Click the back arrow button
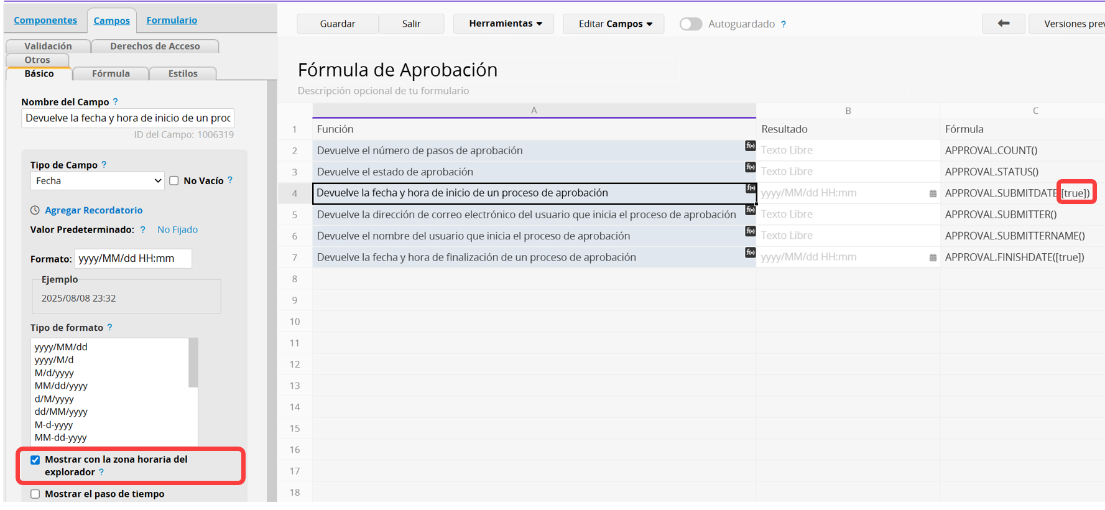Screen dimensions: 1105x510 click(1004, 24)
